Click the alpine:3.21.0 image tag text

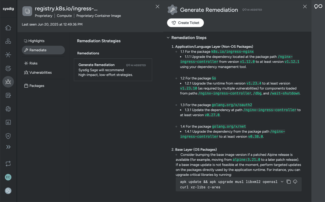point(246,160)
